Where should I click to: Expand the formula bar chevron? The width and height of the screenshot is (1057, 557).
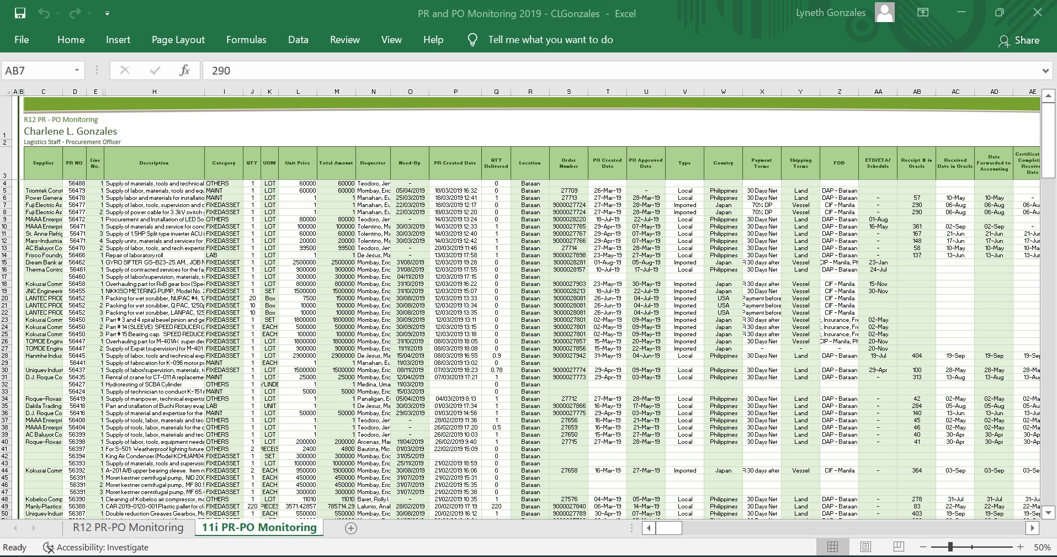click(1045, 71)
